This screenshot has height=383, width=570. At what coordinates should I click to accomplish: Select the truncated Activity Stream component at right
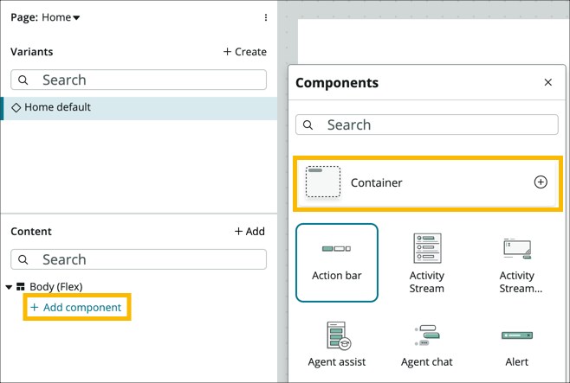click(516, 262)
